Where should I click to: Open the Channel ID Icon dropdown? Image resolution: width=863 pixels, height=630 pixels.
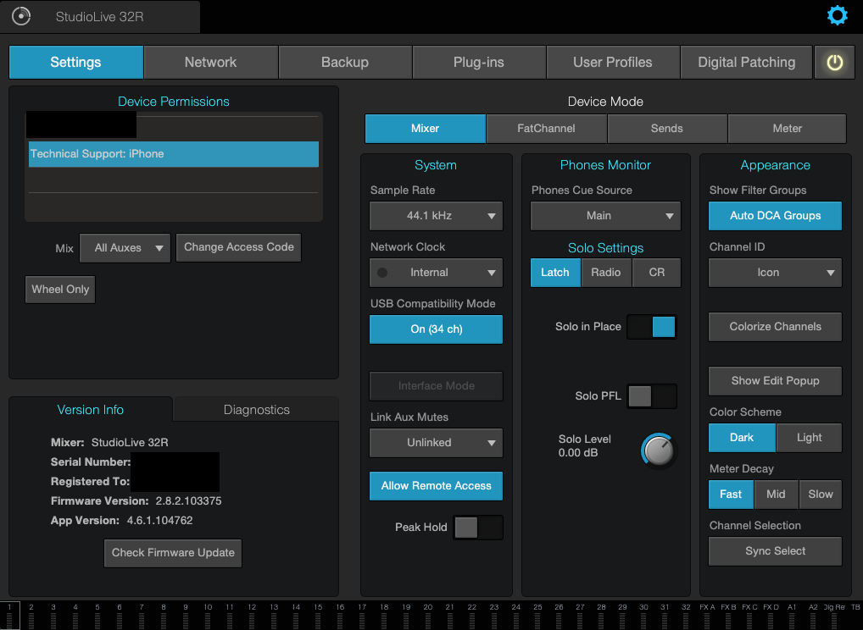(775, 273)
